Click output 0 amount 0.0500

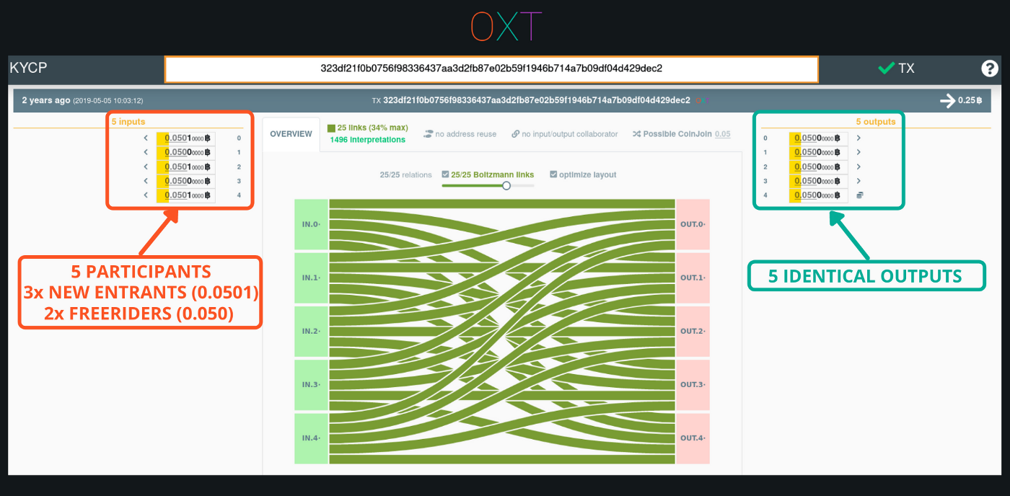(x=817, y=138)
